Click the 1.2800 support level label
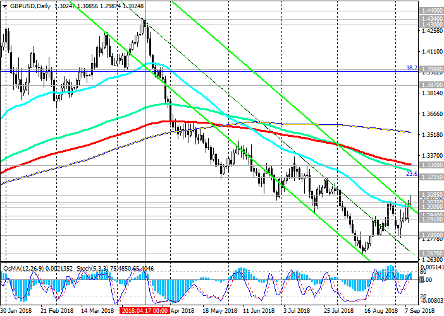 pos(431,233)
